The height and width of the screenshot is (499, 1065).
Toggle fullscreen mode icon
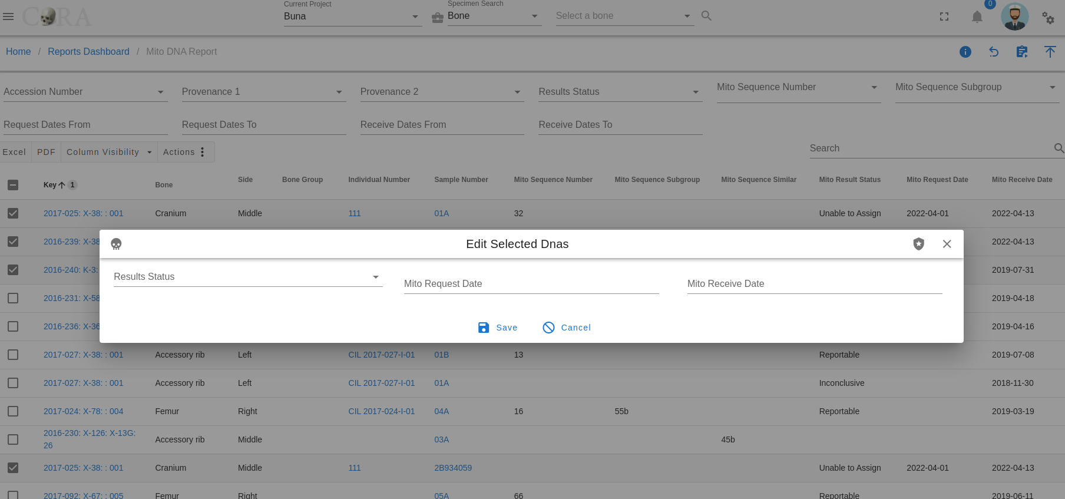coord(944,17)
